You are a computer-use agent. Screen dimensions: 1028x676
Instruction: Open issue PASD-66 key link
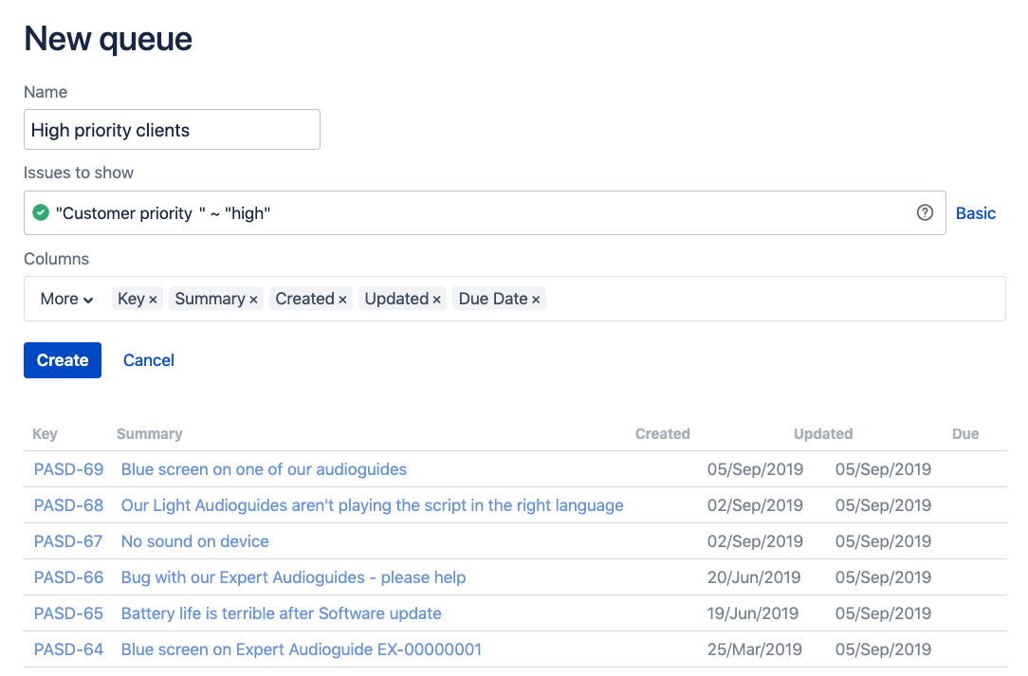(68, 577)
